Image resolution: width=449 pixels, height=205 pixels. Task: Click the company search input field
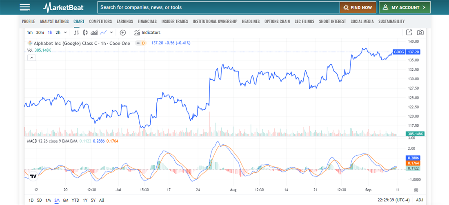218,7
